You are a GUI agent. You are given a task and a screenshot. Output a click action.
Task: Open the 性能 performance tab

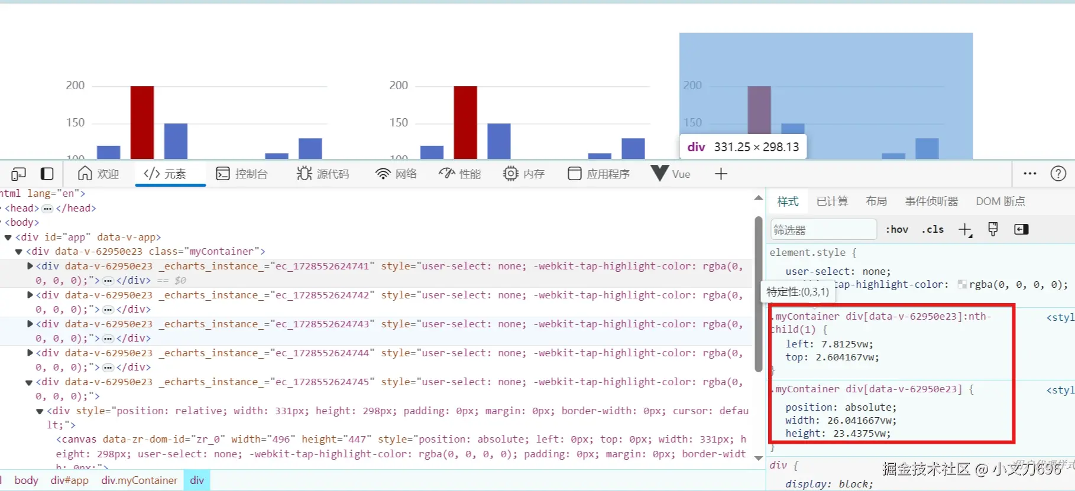460,174
